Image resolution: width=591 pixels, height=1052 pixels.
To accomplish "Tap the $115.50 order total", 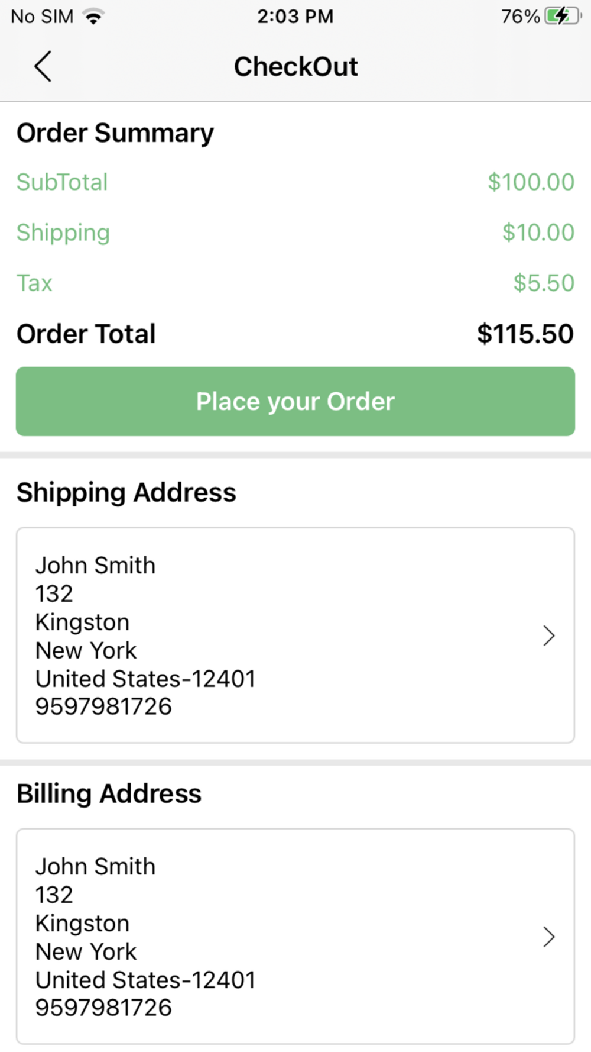I will click(525, 334).
